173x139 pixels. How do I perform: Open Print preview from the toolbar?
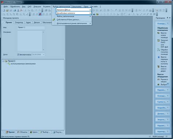[x=18, y=11]
